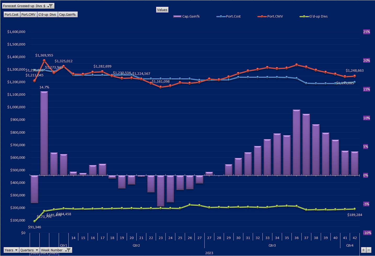This screenshot has width=375, height=256.
Task: Select week 36 label on horizontal axis
Action: click(297, 238)
